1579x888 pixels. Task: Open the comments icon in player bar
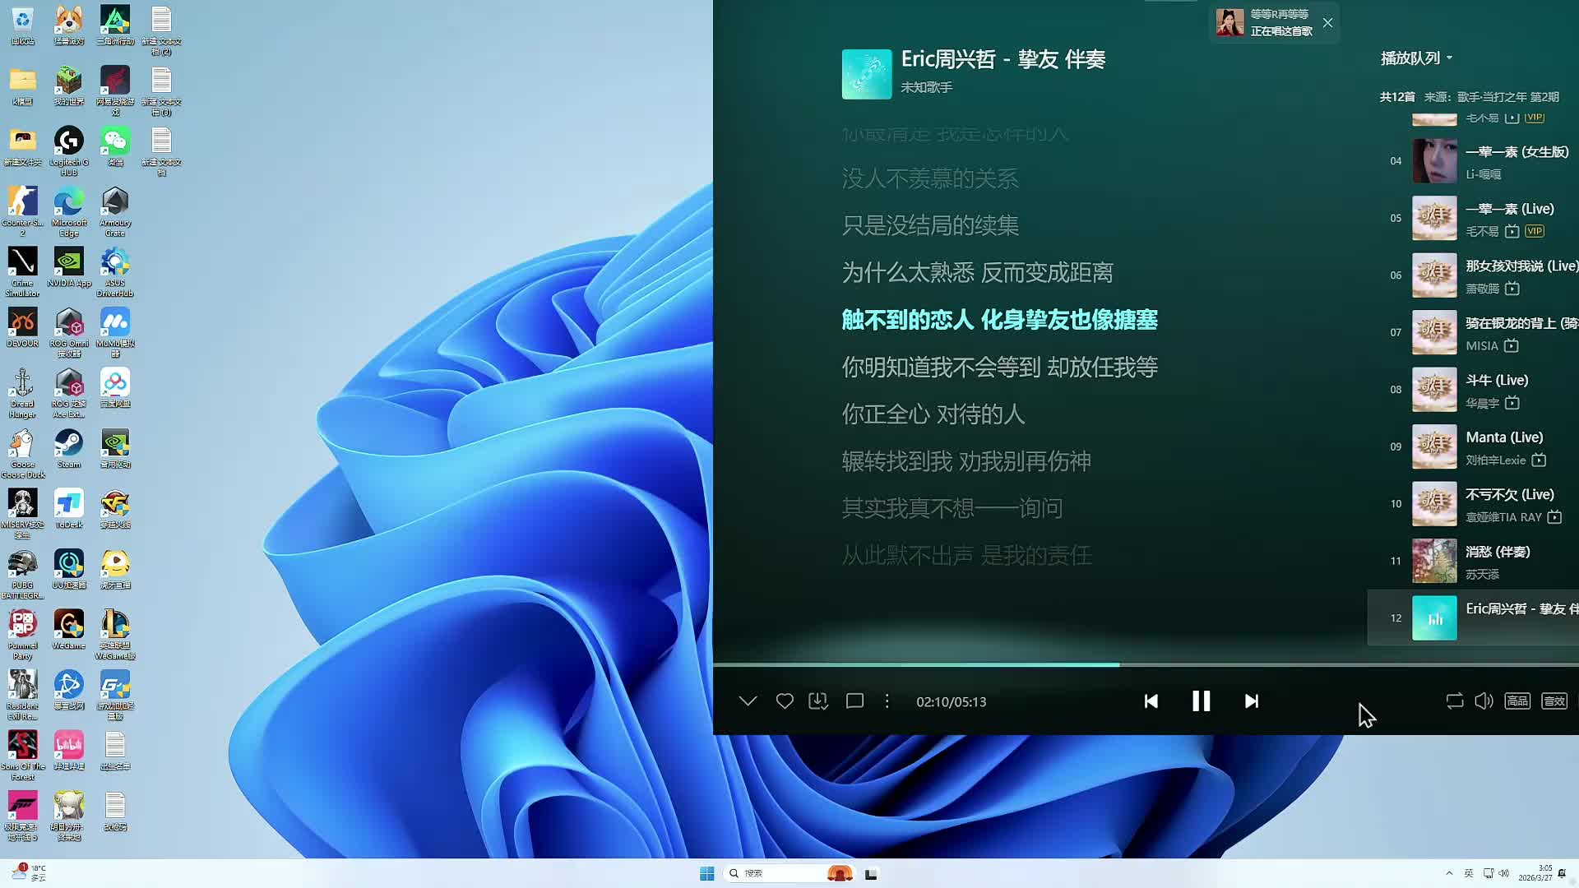pyautogui.click(x=854, y=701)
